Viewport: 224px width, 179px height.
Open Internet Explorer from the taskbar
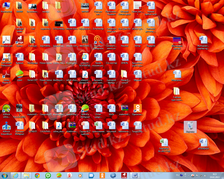[16, 175]
